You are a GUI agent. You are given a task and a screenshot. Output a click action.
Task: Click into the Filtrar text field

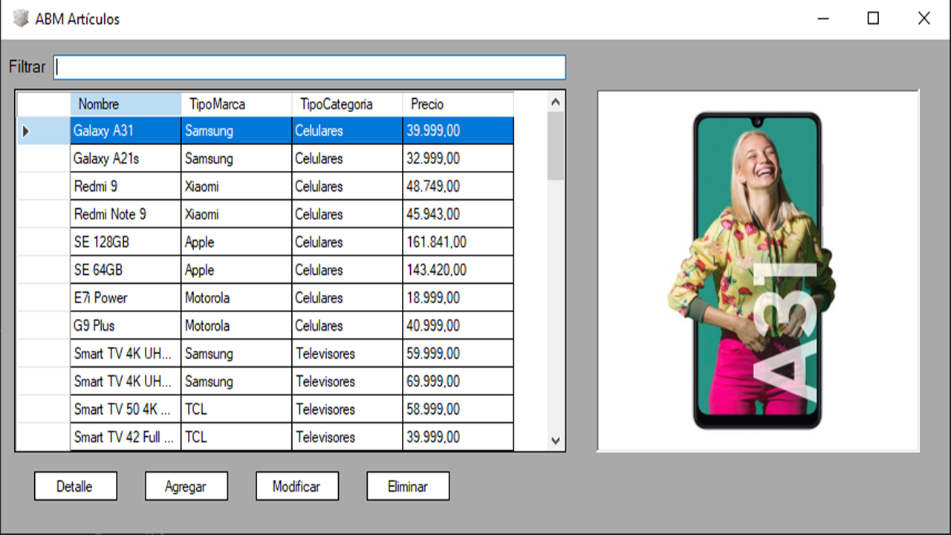[310, 67]
